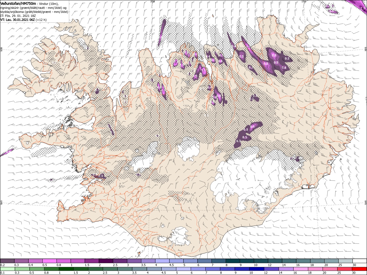Pick top-row swatch between 5 and 6
Screen dimensions: 367x275
[190, 261]
